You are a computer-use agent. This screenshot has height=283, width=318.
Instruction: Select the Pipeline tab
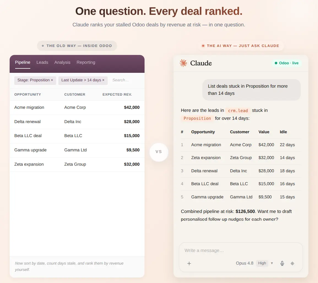tap(23, 62)
